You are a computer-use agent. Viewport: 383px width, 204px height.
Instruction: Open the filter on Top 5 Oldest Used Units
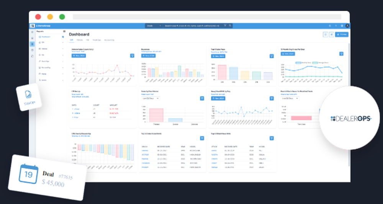(202, 138)
